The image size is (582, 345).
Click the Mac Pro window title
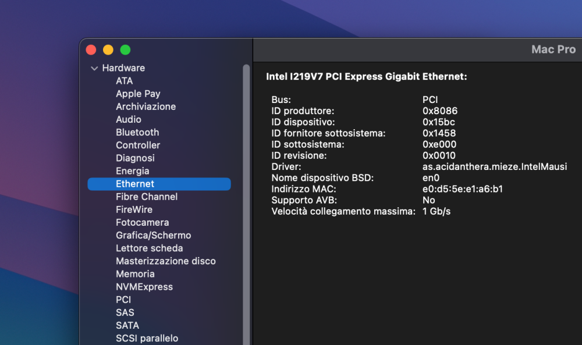[x=553, y=49]
